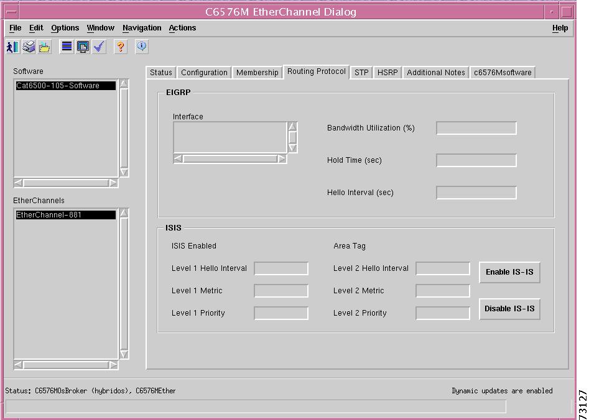Switch to the STP tab
Image resolution: width=589 pixels, height=420 pixels.
coord(361,73)
